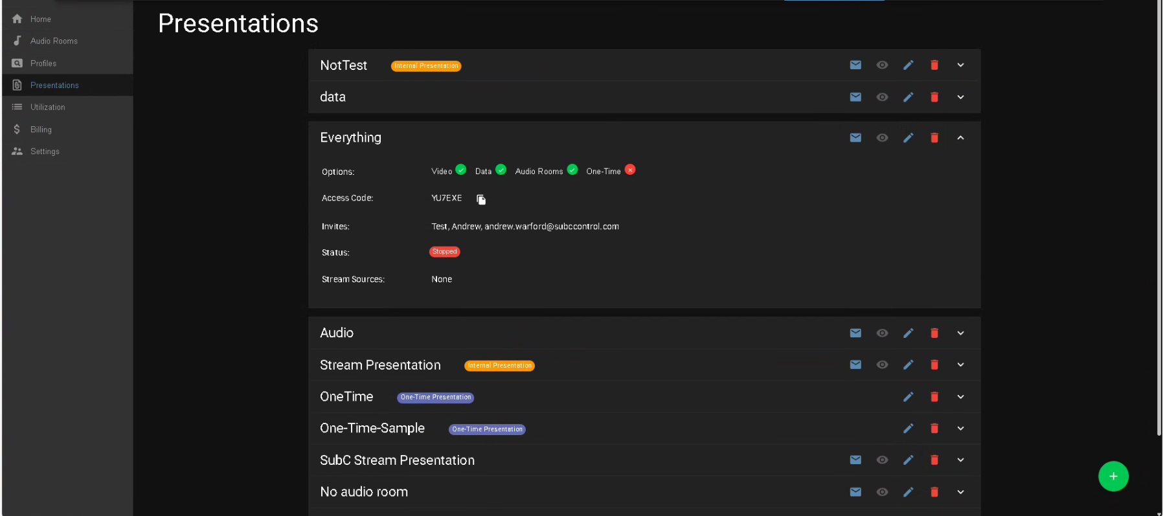Image resolution: width=1163 pixels, height=516 pixels.
Task: Open the Settings page link
Action: (x=45, y=151)
